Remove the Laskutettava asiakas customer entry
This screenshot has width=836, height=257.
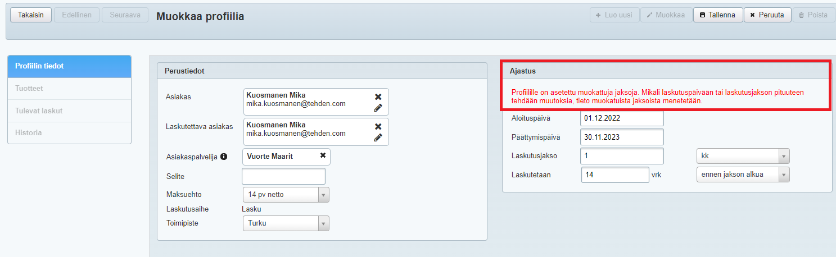coord(378,126)
